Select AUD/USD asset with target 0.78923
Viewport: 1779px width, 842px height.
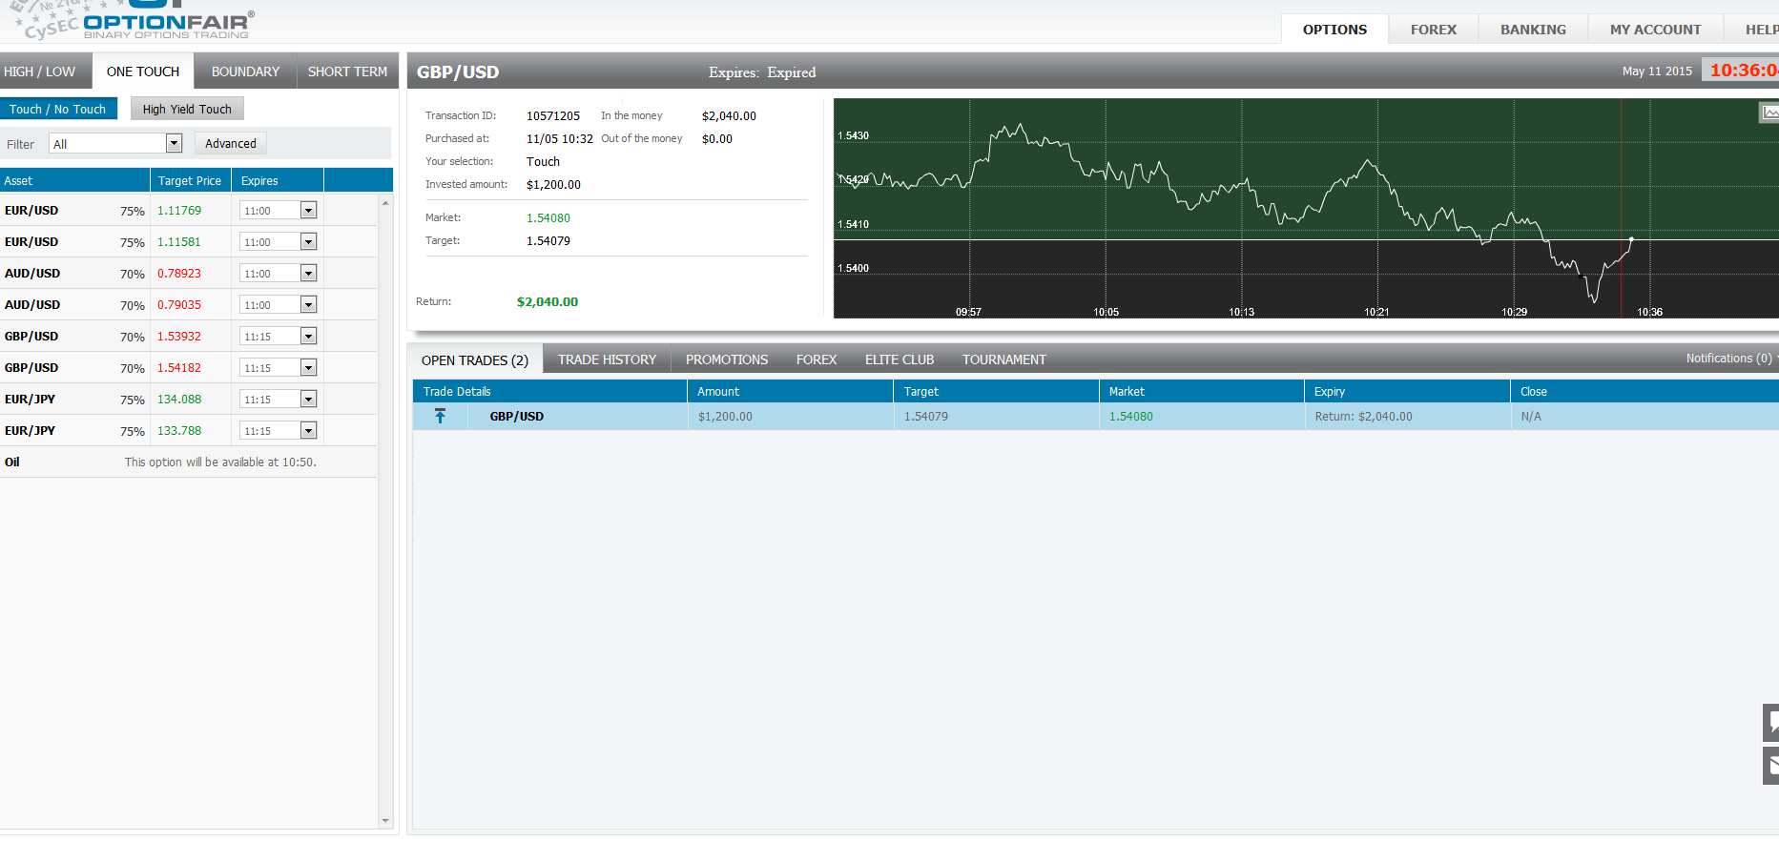click(x=32, y=274)
